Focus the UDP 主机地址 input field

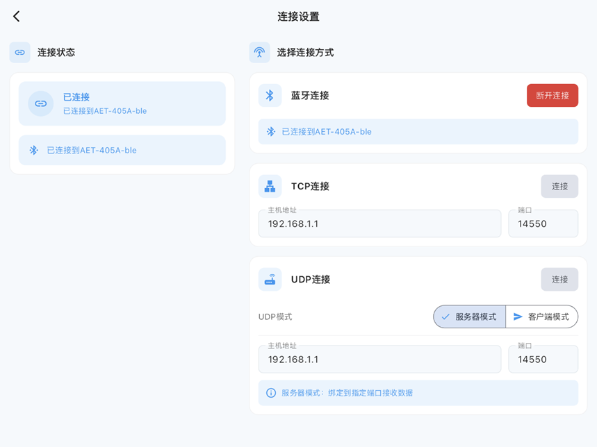(379, 360)
